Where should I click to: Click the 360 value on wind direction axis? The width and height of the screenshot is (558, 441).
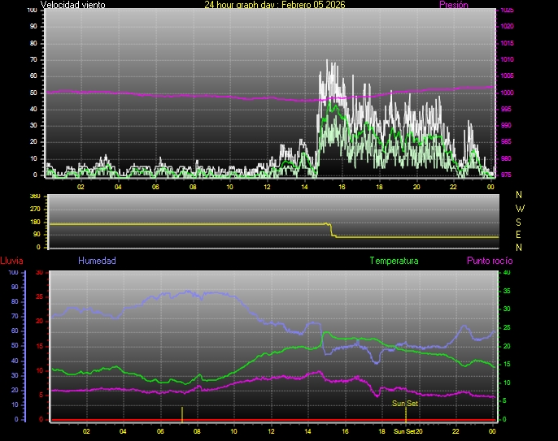point(34,197)
